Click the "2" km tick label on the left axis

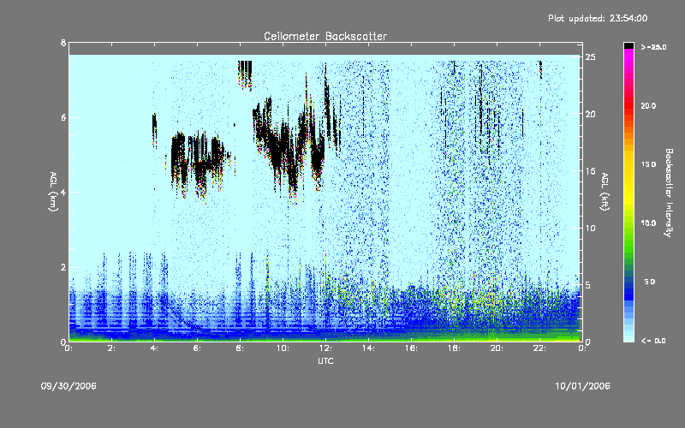63,267
